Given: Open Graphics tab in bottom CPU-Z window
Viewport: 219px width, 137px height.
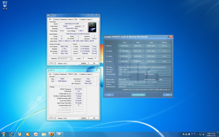Looking at the screenshot, I should tap(83, 74).
